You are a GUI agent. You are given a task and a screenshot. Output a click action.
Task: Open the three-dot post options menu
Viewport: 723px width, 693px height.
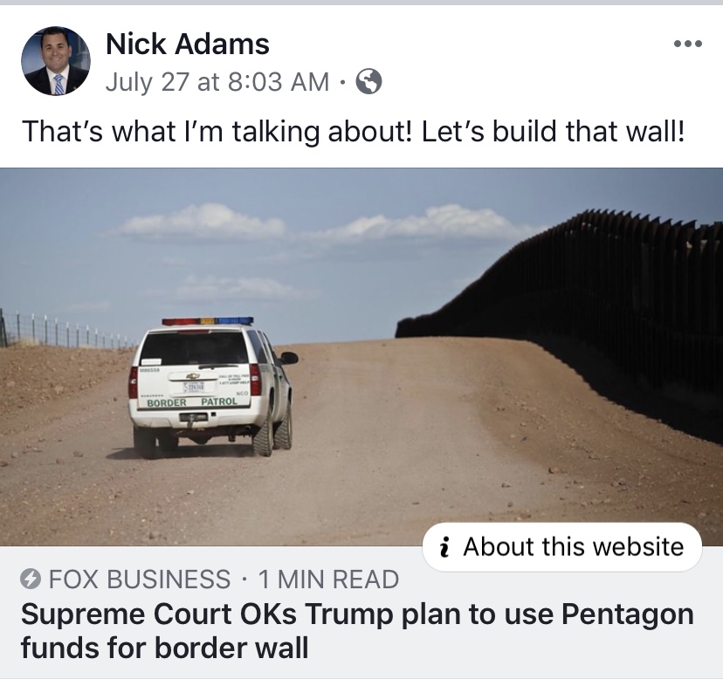[x=687, y=44]
